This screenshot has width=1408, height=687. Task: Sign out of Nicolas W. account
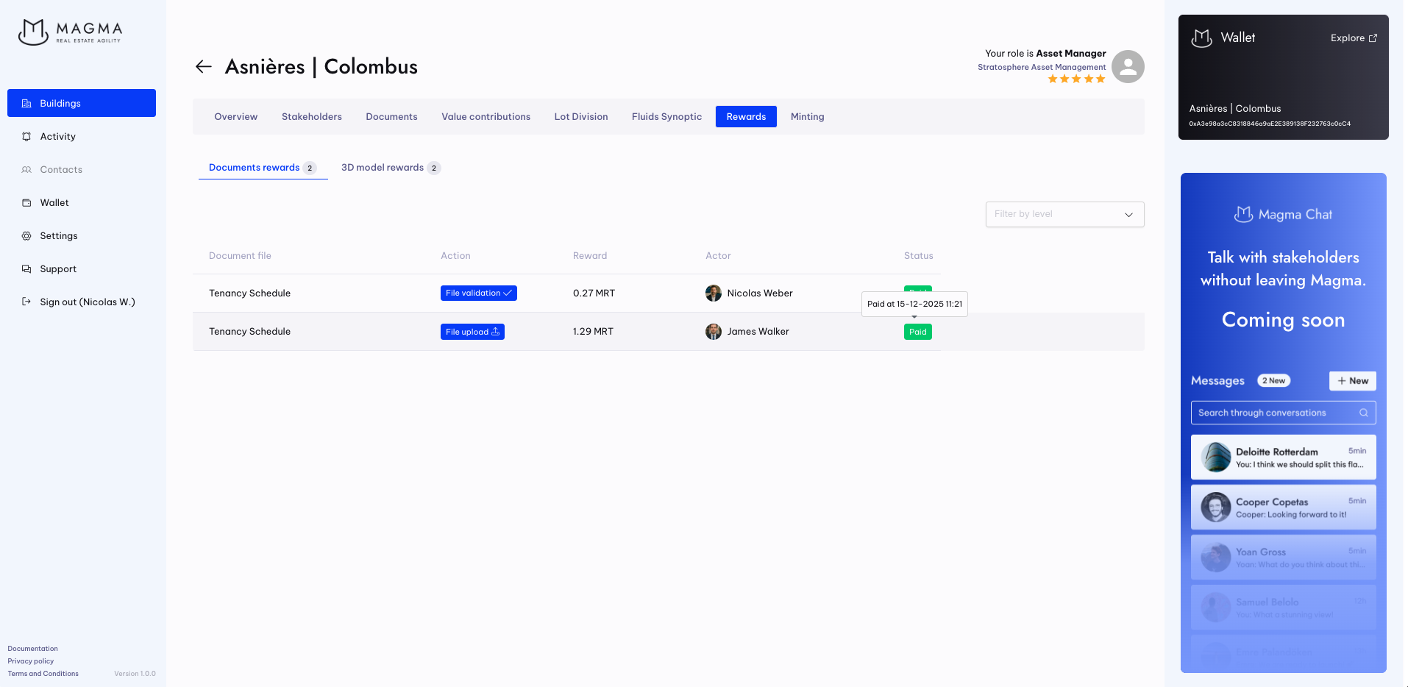point(87,302)
